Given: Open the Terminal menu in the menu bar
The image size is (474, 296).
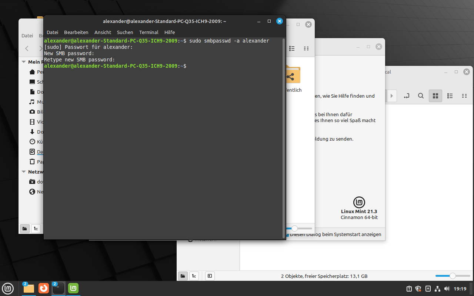Looking at the screenshot, I should click(148, 32).
